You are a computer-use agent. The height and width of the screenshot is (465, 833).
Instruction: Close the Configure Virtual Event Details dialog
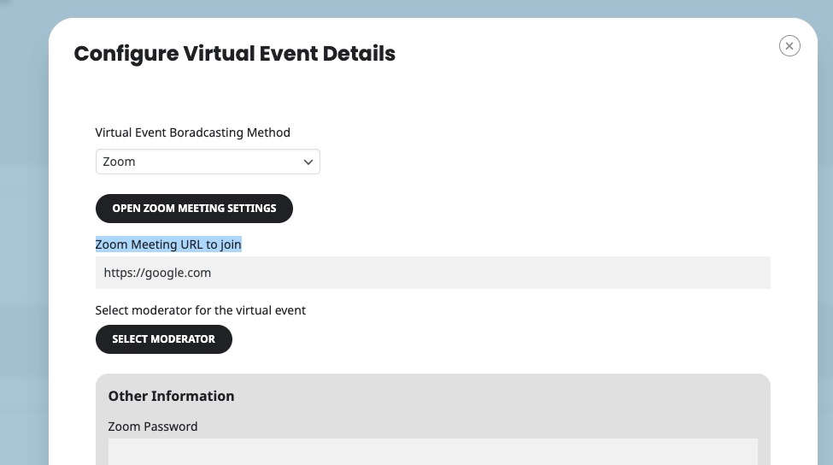(789, 45)
